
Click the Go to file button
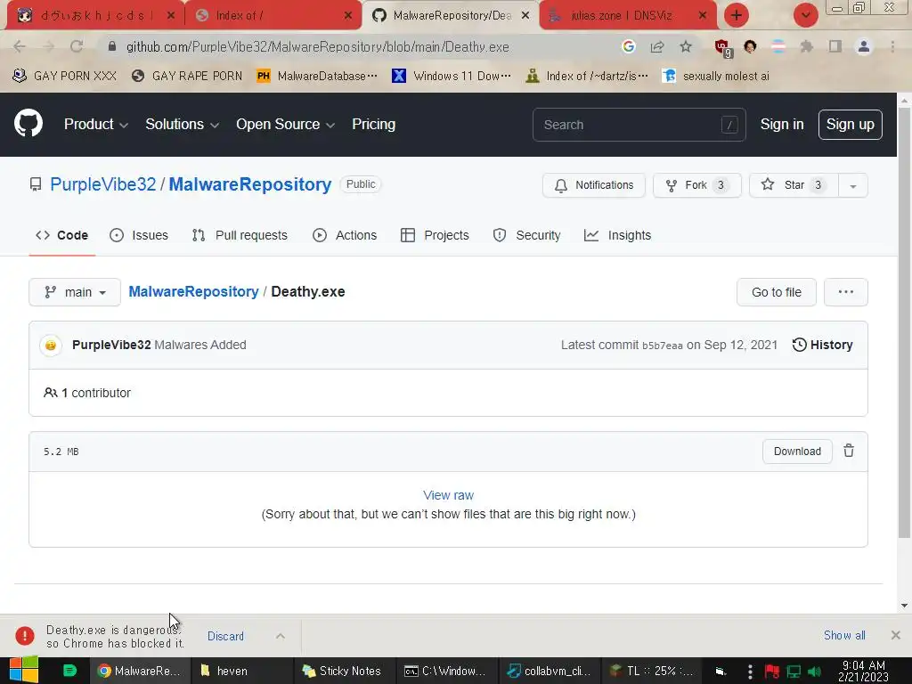point(777,292)
